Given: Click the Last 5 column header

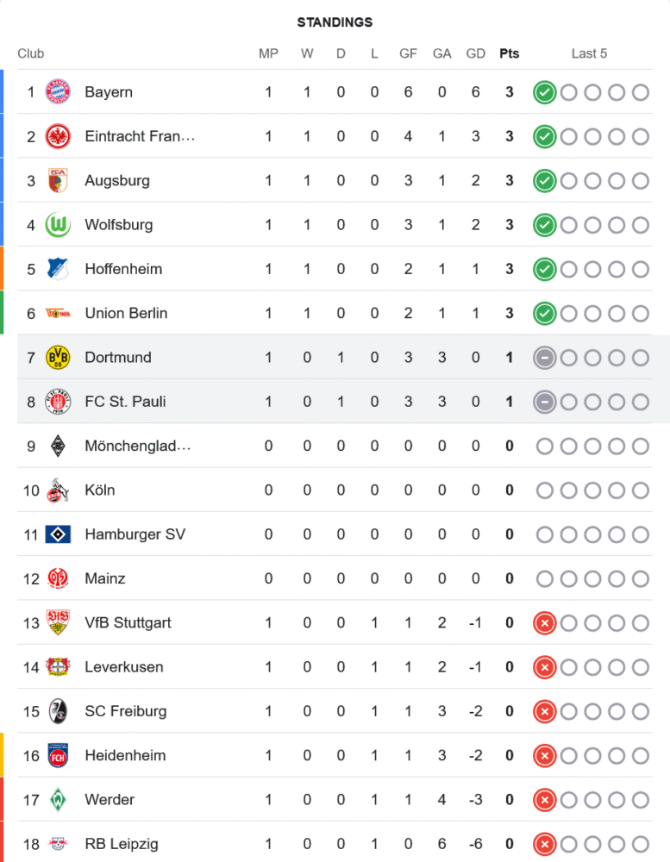Looking at the screenshot, I should 589,53.
